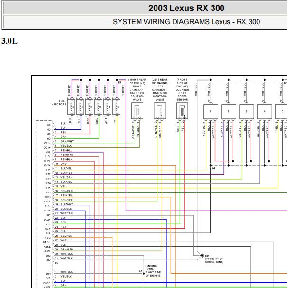Select wire label '11 BLK/YEL'
The height and width of the screenshot is (288, 287).
pos(63,168)
